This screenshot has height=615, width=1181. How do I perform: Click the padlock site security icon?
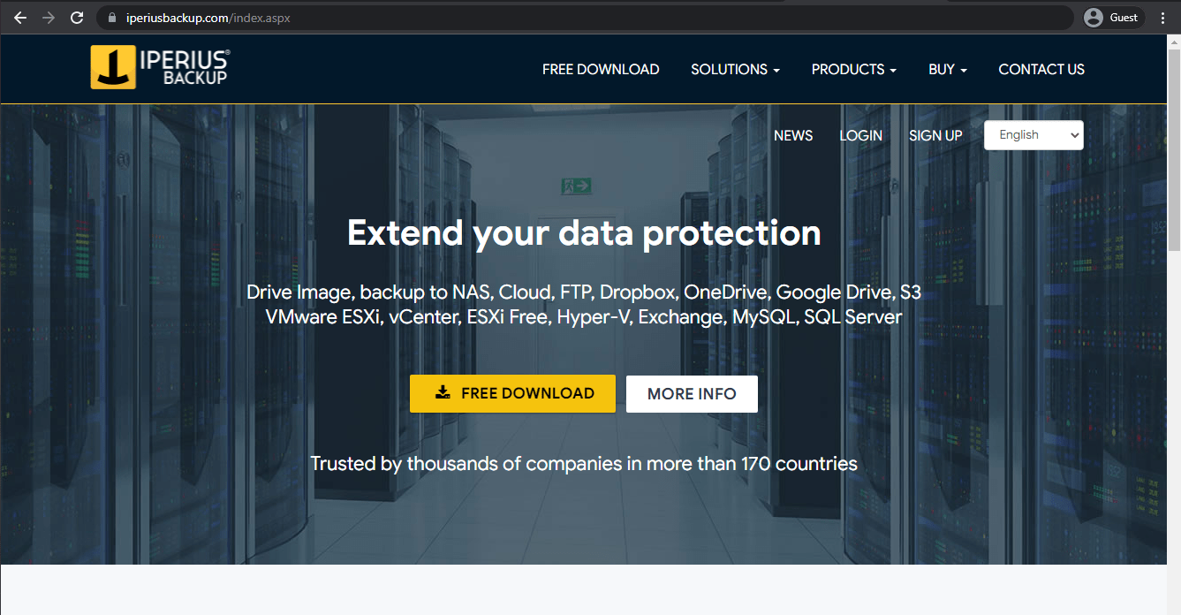[111, 18]
